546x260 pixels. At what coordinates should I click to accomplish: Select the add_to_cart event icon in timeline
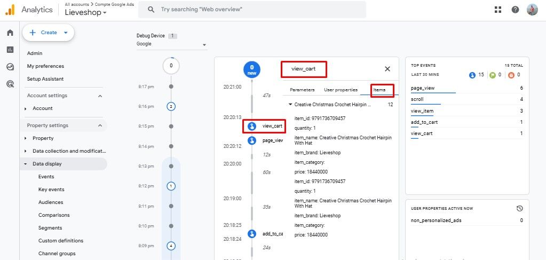[252, 233]
